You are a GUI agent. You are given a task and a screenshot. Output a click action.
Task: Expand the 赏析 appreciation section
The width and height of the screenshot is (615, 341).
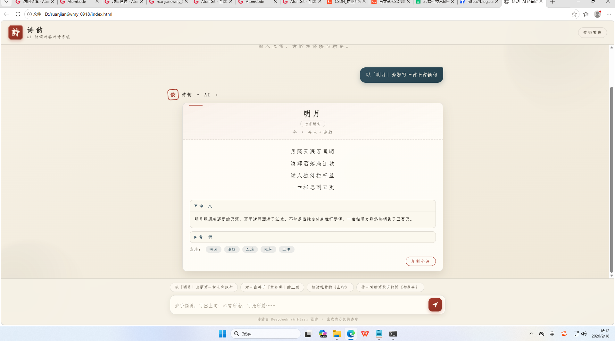pos(312,237)
